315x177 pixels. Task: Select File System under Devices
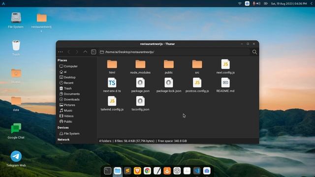pyautogui.click(x=69, y=133)
